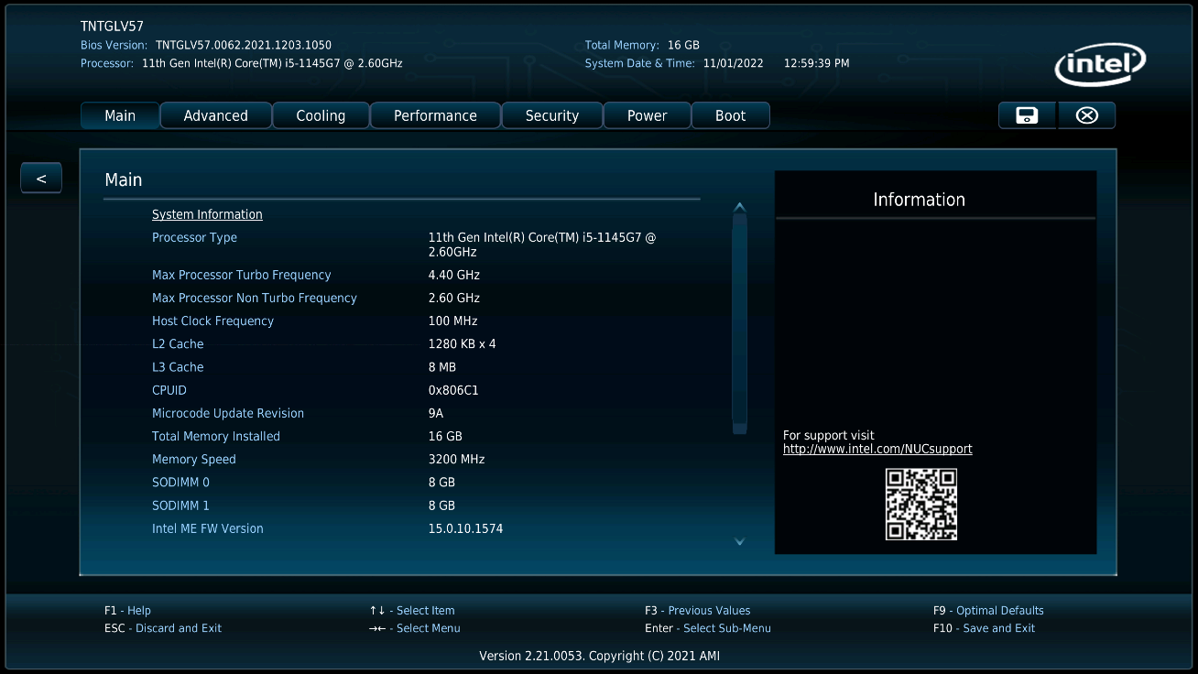Select the Boot tab
Image resolution: width=1198 pixels, height=674 pixels.
[x=730, y=114]
